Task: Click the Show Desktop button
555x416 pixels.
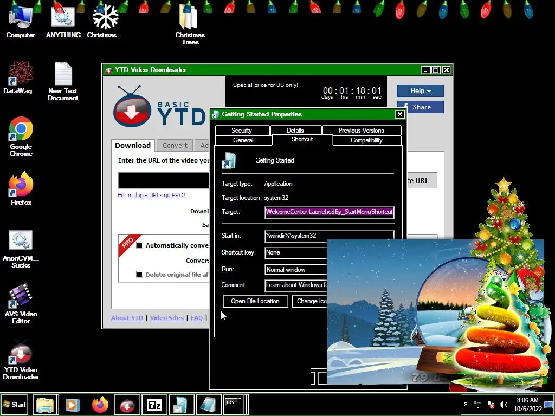Action: point(549,404)
